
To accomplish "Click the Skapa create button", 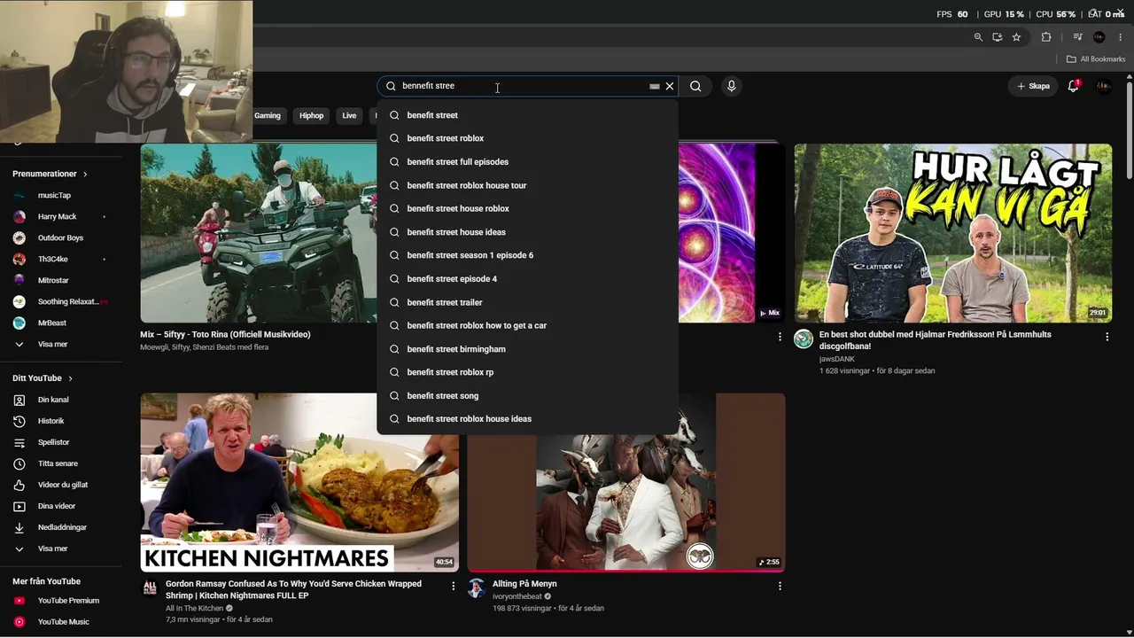I will click(1034, 86).
